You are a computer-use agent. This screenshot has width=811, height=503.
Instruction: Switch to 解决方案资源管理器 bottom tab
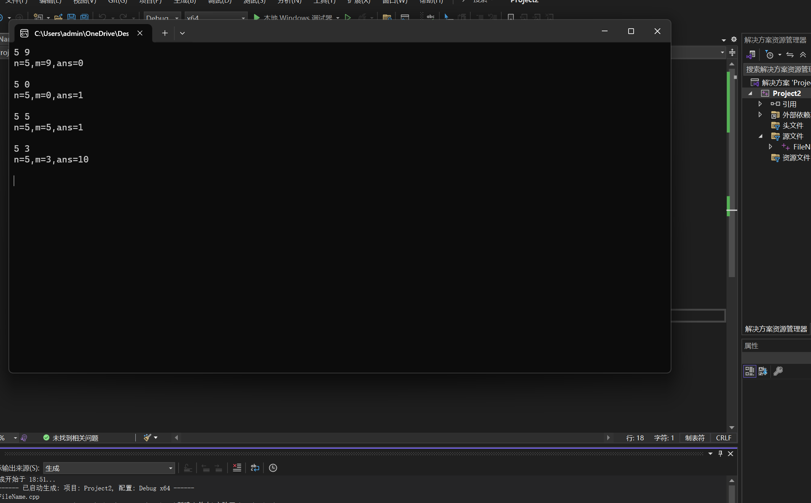pos(776,329)
